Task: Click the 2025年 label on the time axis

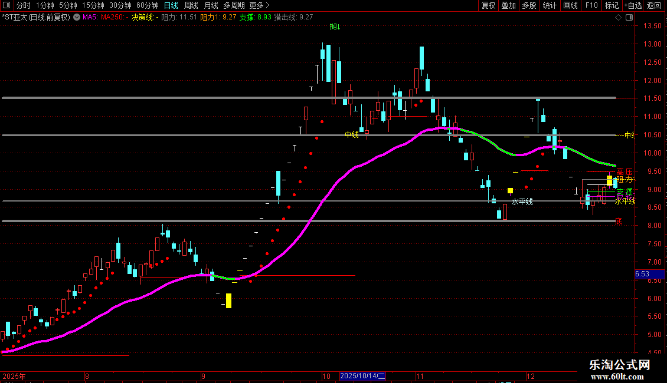Action: click(14, 376)
